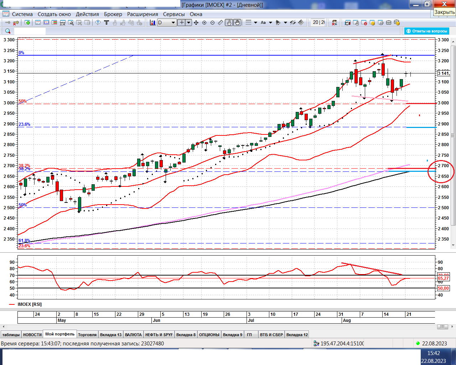Click the crossed-out eye hide icon
456x365 pixels.
tap(293, 22)
